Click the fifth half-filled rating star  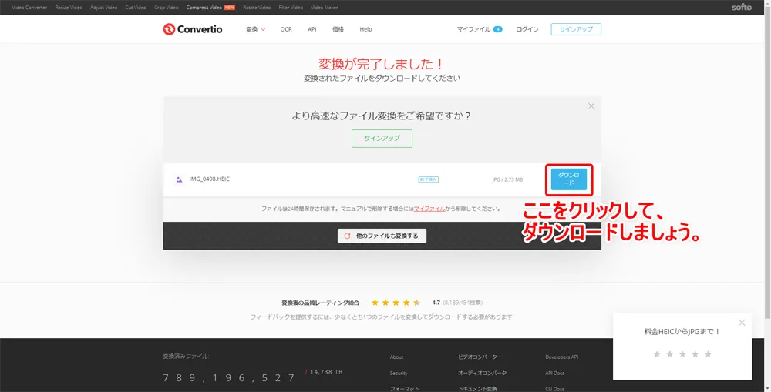tap(416, 303)
